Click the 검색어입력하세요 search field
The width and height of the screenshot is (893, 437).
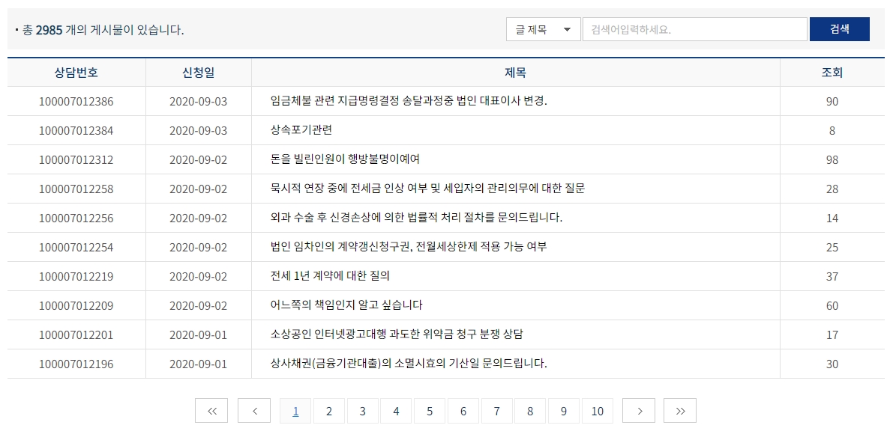[695, 29]
